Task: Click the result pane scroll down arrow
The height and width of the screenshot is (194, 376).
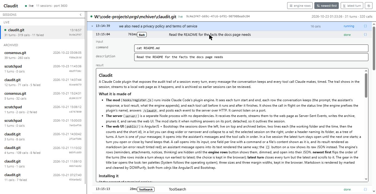Action: (366, 179)
